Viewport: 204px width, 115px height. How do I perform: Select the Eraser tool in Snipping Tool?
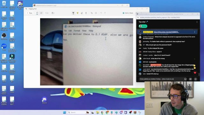pyautogui.click(x=82, y=13)
